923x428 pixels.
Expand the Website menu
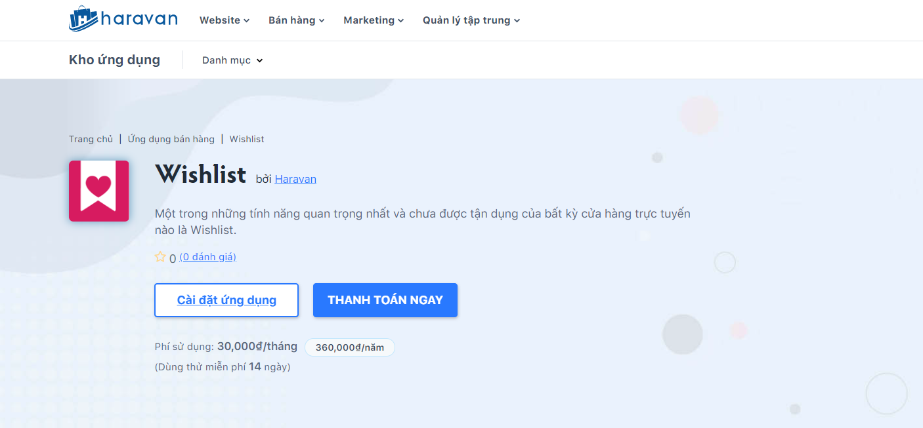[x=225, y=20]
